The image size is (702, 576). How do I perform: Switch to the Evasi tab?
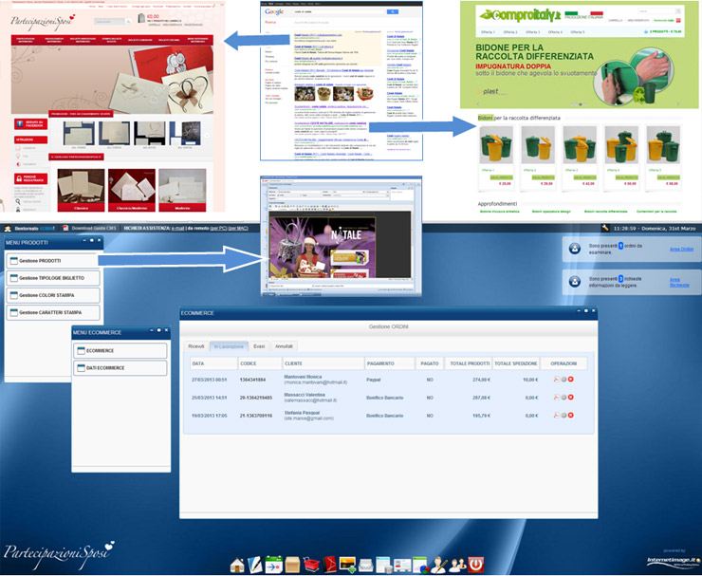(259, 346)
